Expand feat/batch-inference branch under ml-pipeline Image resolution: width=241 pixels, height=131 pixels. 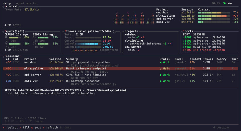point(144,44)
